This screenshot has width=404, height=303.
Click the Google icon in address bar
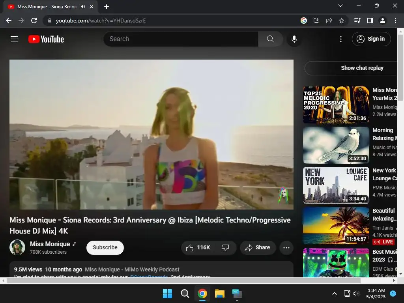point(304,21)
